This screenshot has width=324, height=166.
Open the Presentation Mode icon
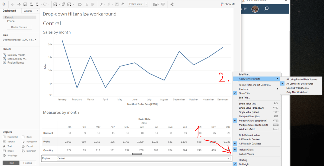[163, 4]
